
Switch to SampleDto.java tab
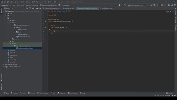pos(69,8)
